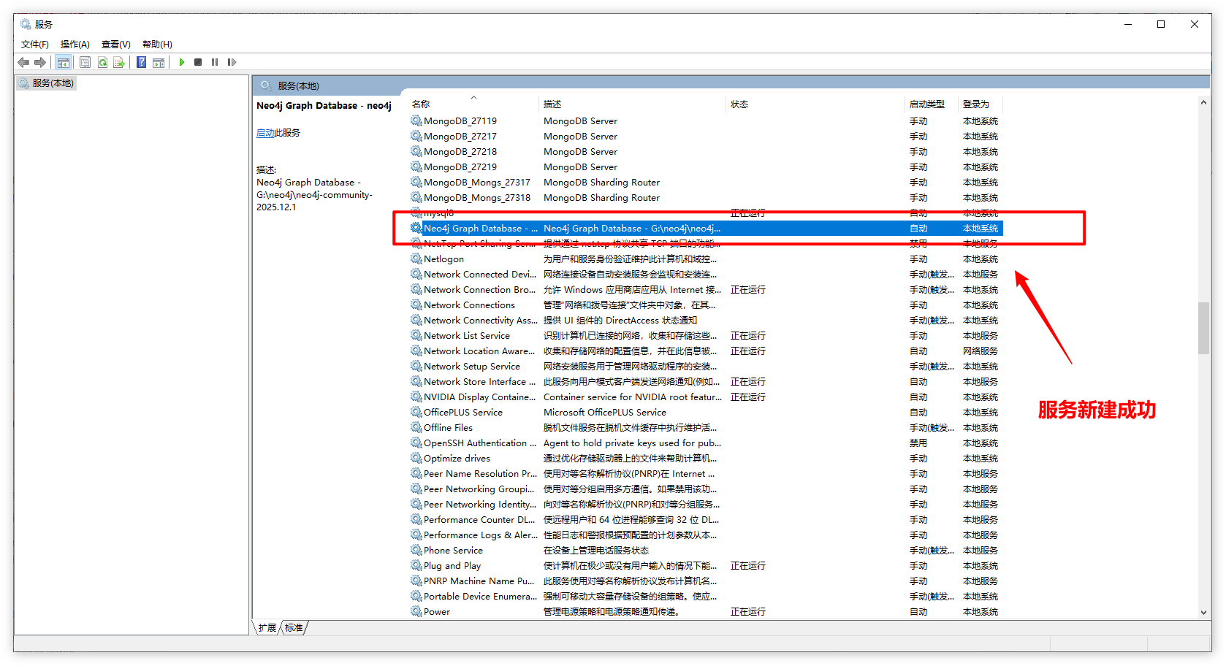
Task: Select the MongoDB_Mongs_27318 service icon
Action: [x=416, y=198]
